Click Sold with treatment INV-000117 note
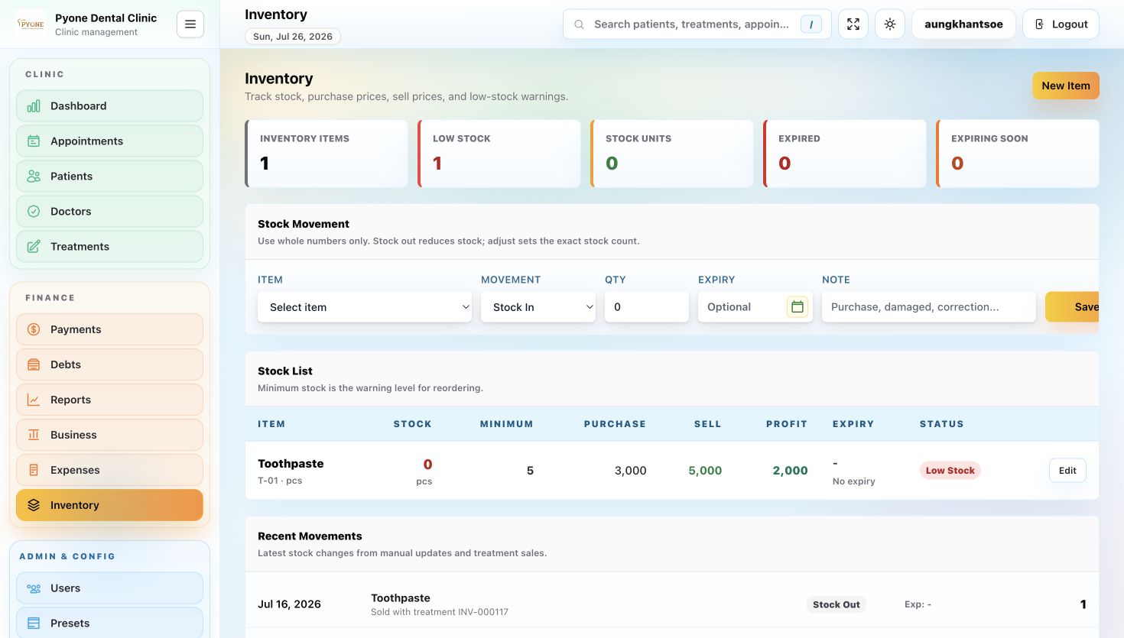The width and height of the screenshot is (1124, 638). coord(440,612)
